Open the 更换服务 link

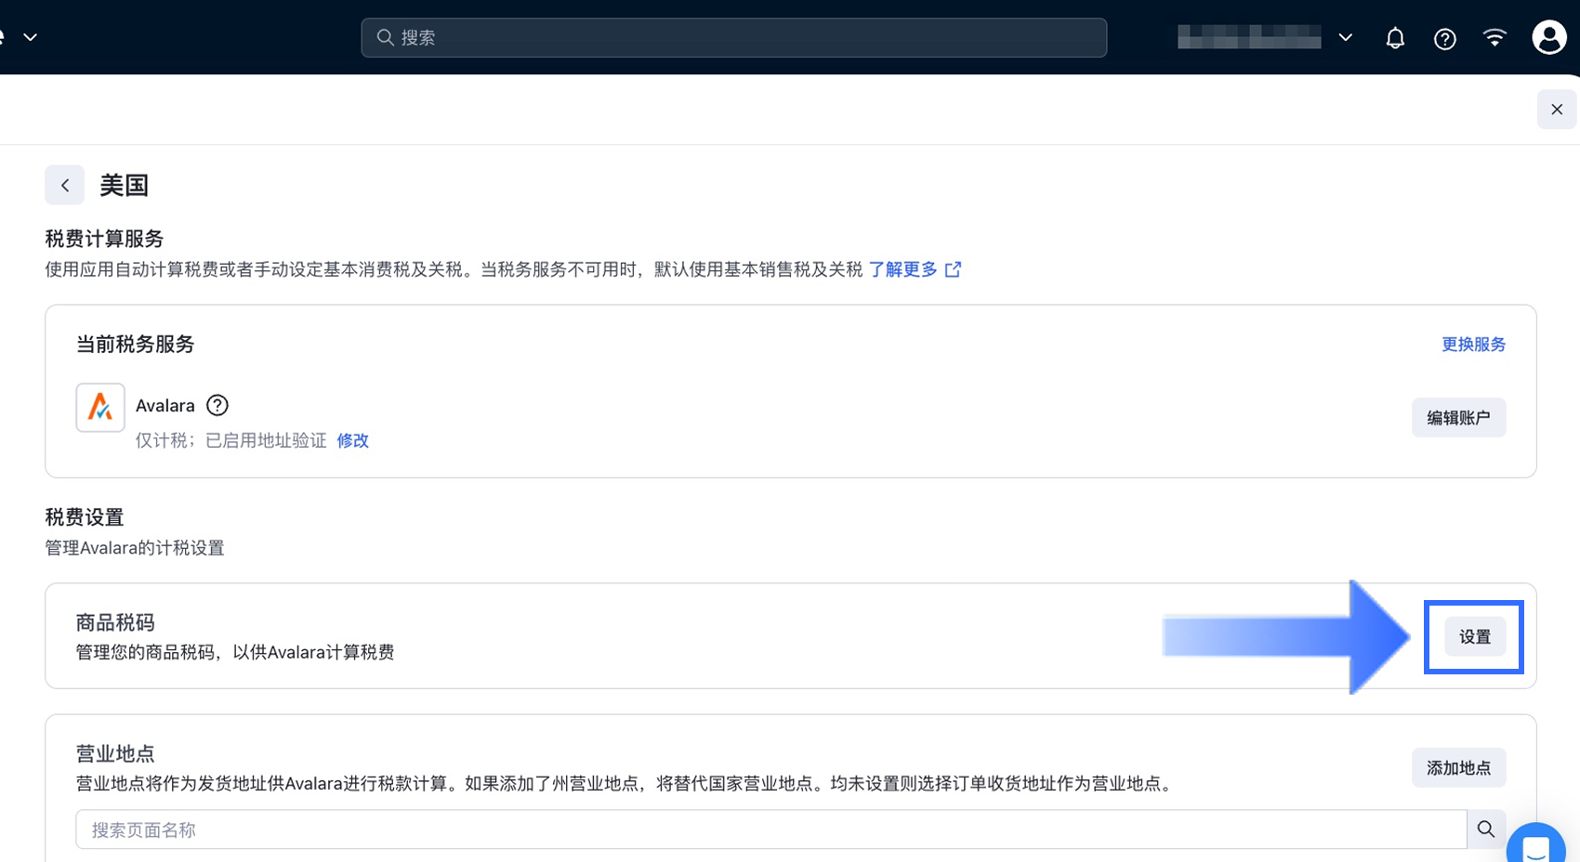(1473, 344)
